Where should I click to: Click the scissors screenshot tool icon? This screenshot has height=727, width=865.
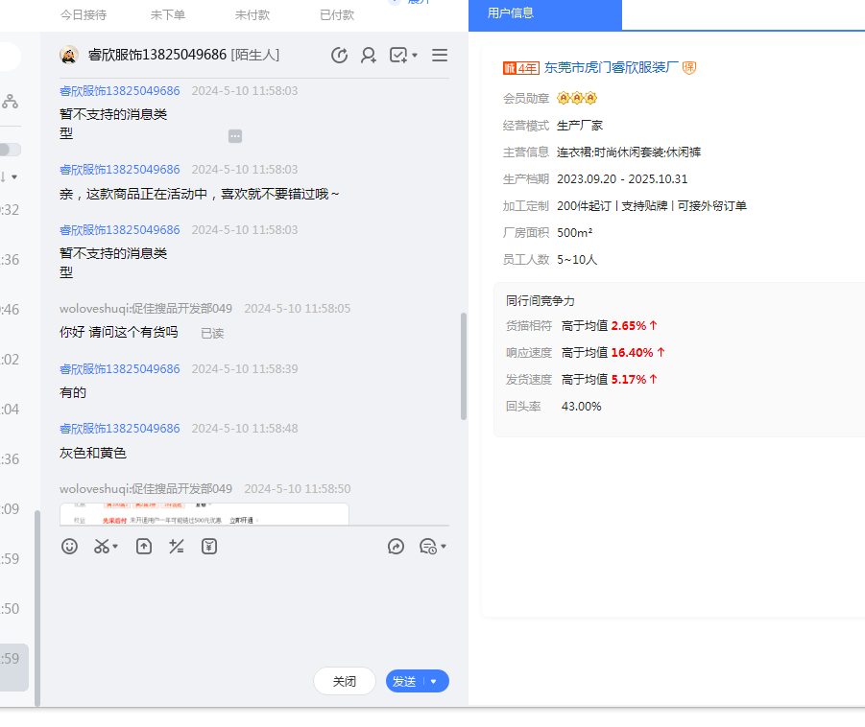[102, 547]
